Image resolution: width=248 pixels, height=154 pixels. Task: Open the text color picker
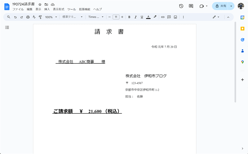(148, 17)
